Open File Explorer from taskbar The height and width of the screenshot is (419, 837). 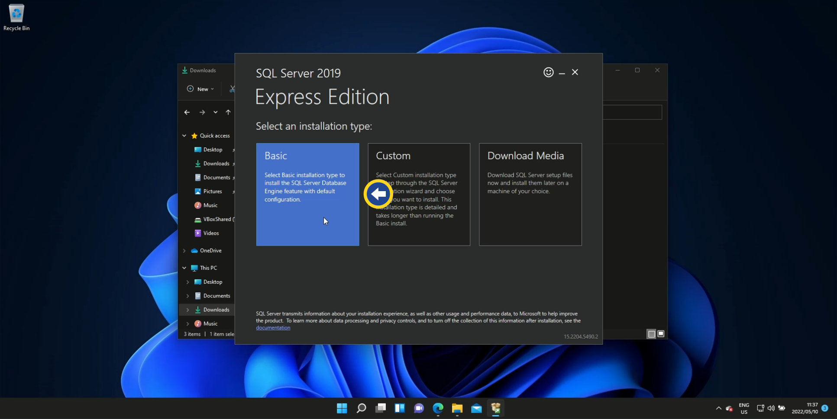(x=457, y=408)
